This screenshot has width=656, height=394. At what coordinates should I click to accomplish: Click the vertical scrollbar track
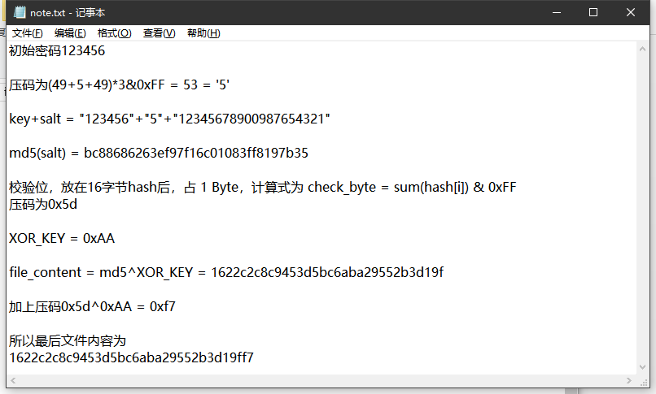[x=641, y=211]
